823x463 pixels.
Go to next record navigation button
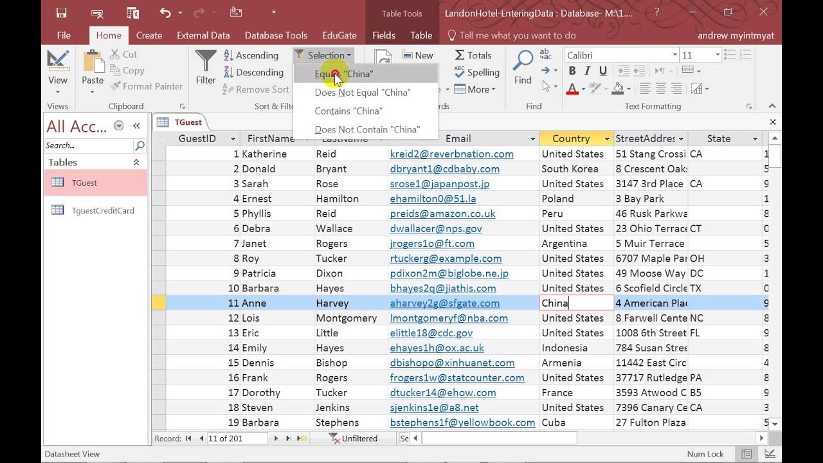[x=276, y=439]
